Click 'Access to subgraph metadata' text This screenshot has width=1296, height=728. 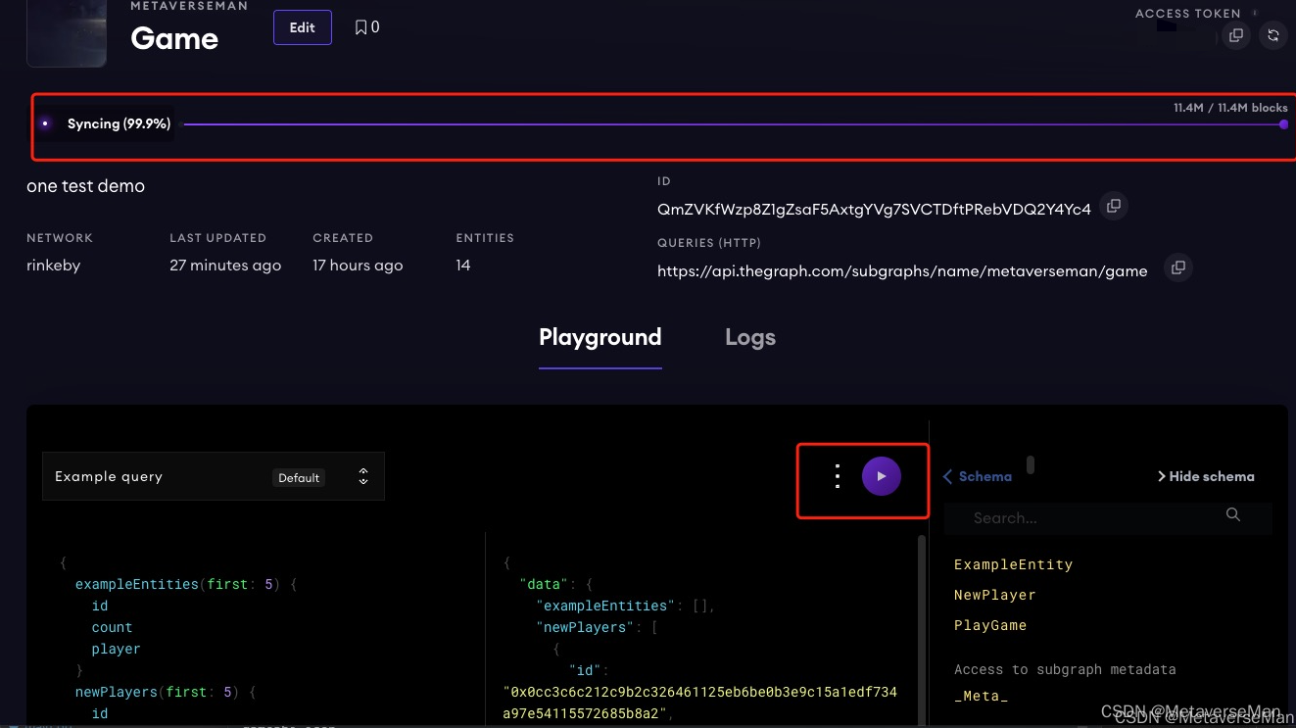(x=1065, y=669)
